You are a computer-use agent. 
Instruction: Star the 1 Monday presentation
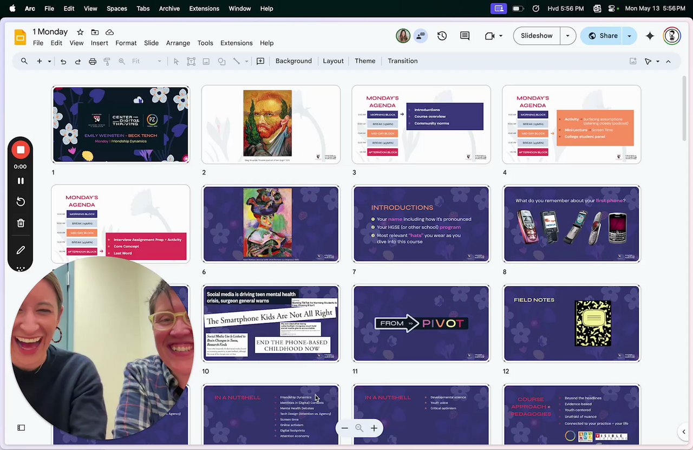(x=80, y=32)
